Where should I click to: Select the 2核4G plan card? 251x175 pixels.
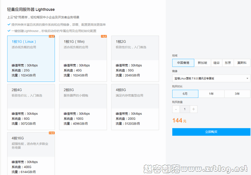[31, 107]
